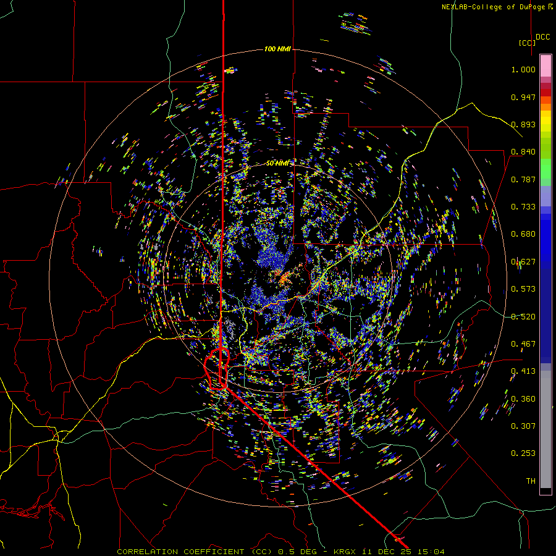Click the 0.467 legend value

pos(523,344)
